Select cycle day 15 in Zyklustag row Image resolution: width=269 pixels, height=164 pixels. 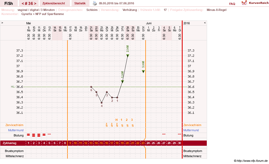point(101,143)
